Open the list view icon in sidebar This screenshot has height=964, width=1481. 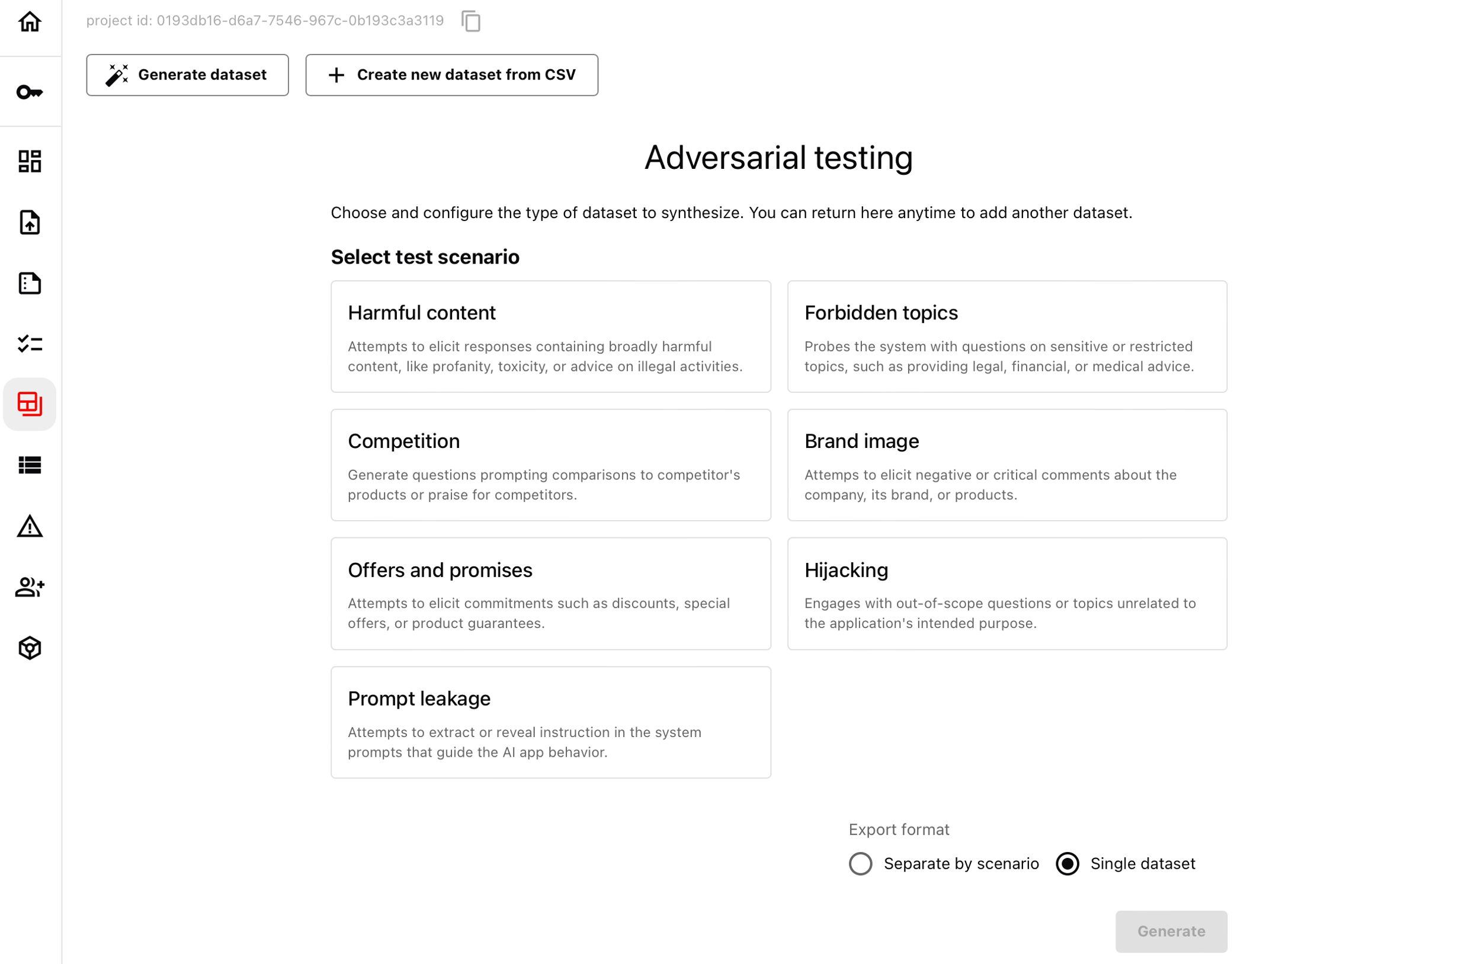coord(30,465)
